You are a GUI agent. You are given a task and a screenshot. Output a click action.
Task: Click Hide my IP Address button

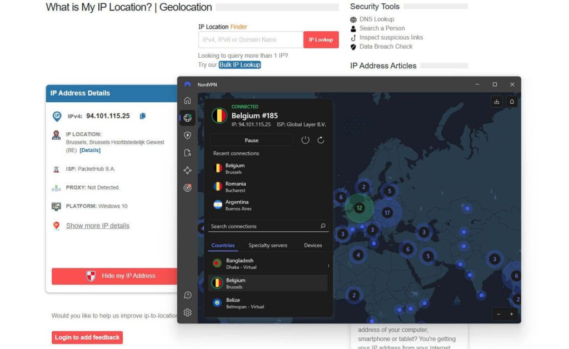[114, 276]
